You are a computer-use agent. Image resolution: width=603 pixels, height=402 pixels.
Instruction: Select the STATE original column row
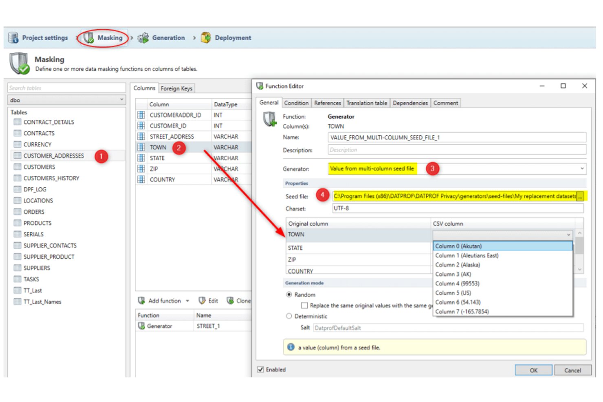click(x=359, y=248)
